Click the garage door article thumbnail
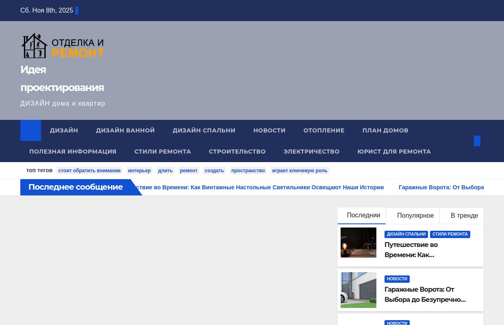Viewport: 504px width, 325px height. click(x=358, y=290)
